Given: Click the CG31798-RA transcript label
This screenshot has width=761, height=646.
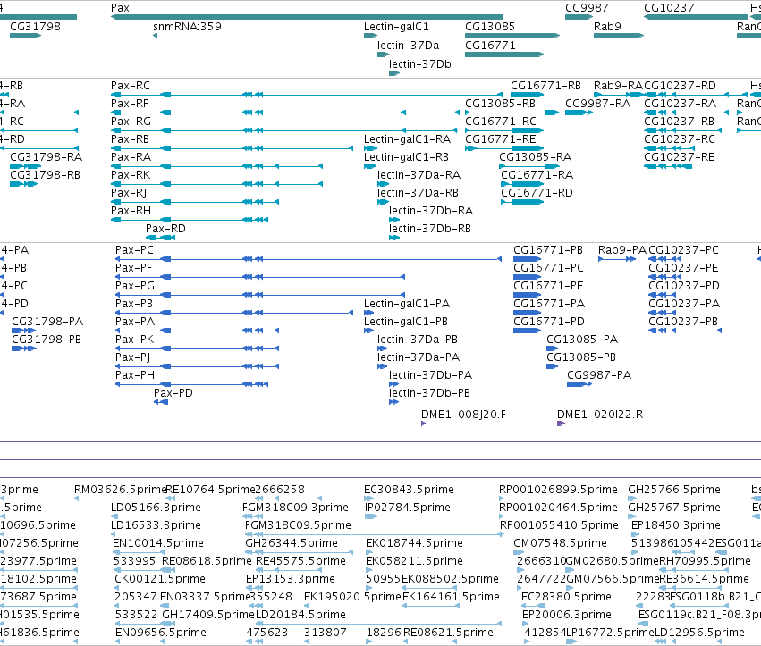Looking at the screenshot, I should click(46, 157).
